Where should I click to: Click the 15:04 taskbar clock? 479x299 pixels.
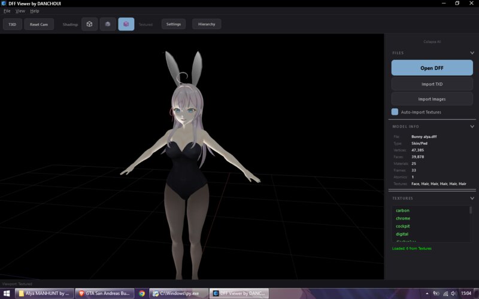(x=466, y=294)
